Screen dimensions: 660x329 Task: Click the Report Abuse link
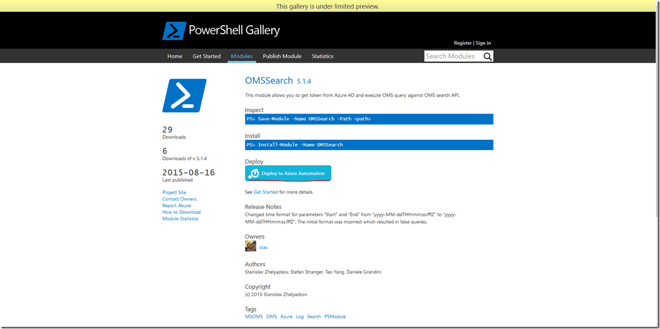pos(177,206)
